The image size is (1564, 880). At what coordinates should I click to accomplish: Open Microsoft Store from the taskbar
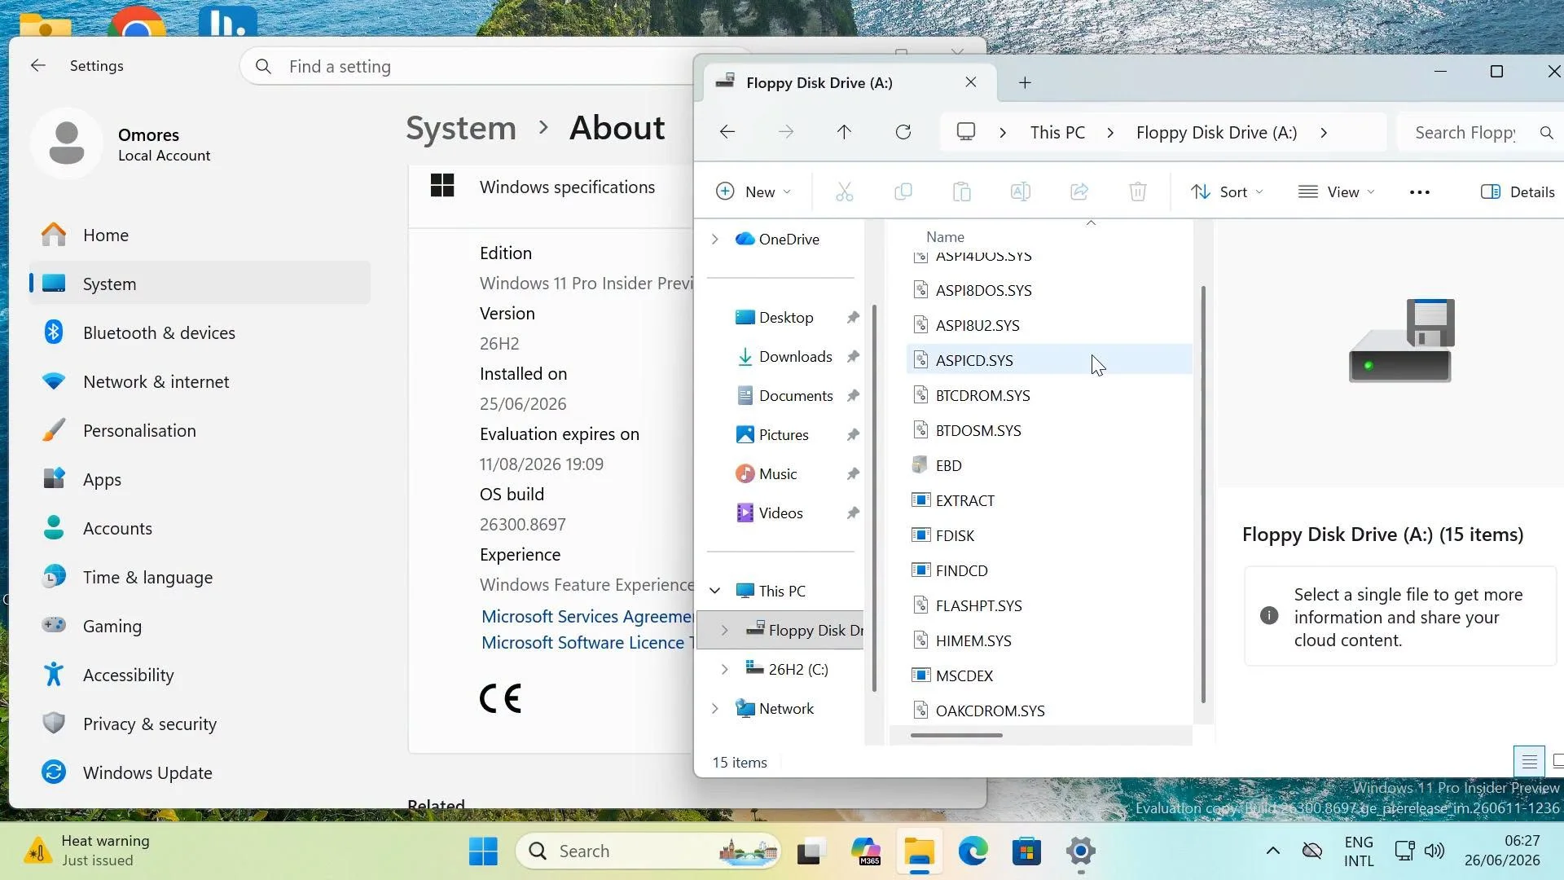pyautogui.click(x=1026, y=851)
